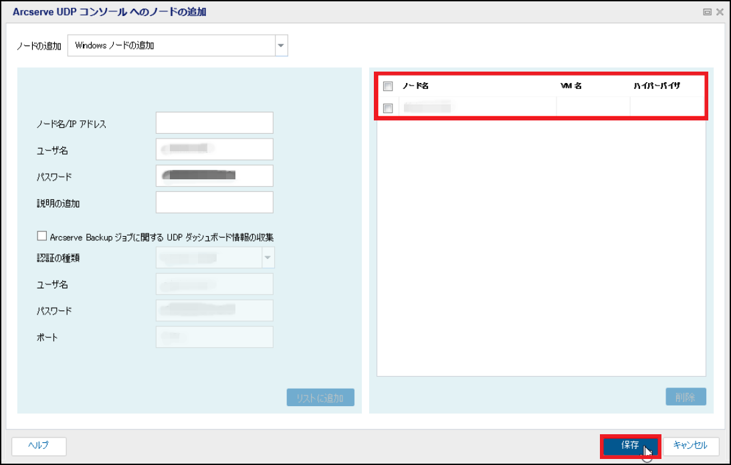The height and width of the screenshot is (465, 731).
Task: Click the 保存 button
Action: click(630, 446)
